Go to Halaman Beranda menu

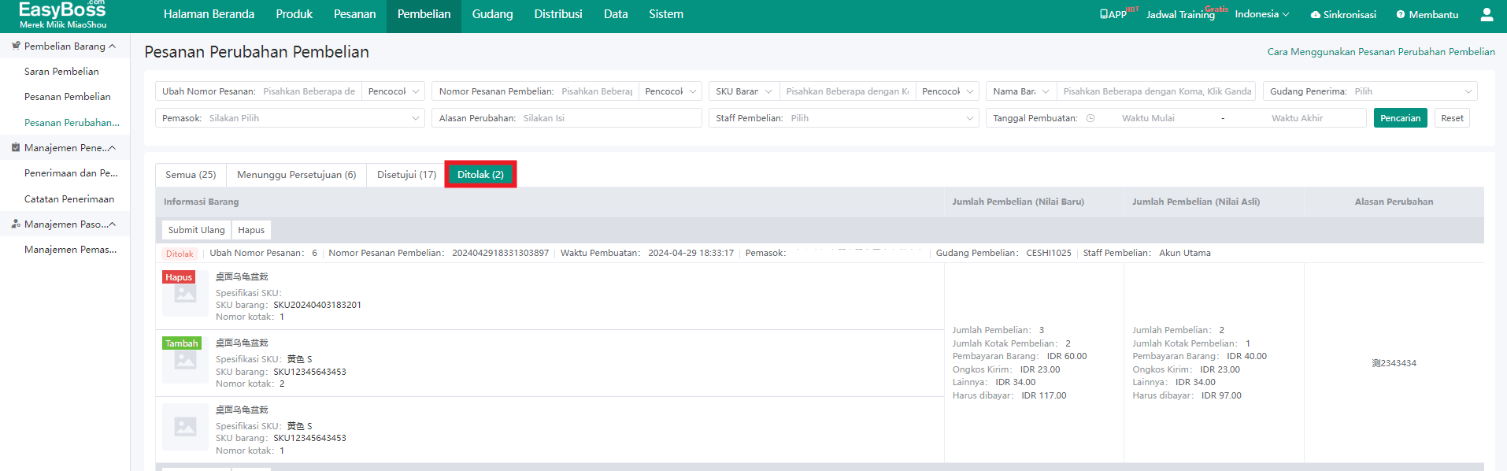click(209, 14)
